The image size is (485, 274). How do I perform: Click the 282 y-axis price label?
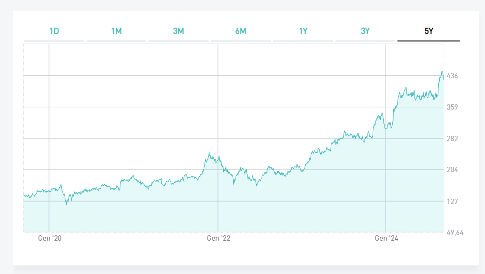click(452, 139)
